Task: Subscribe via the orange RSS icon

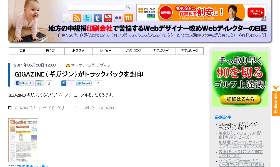Action: pos(77,18)
